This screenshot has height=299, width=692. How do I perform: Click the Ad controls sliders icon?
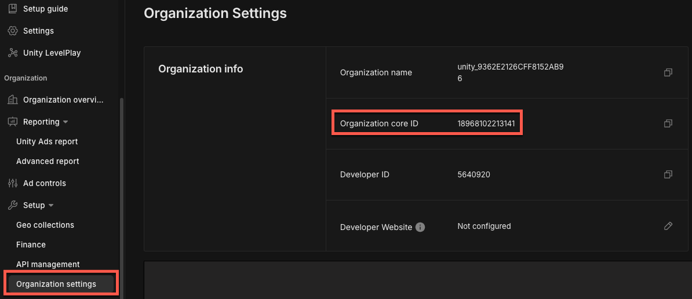pos(12,183)
